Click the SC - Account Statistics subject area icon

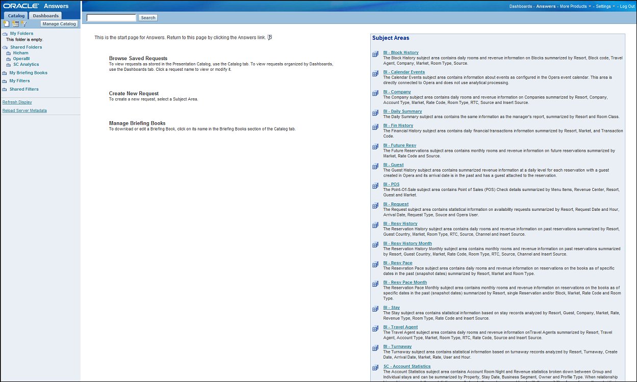click(x=375, y=368)
